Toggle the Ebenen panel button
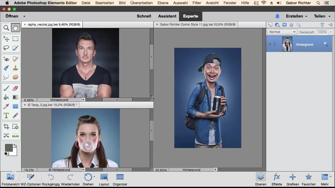335x188 pixels. tap(261, 179)
